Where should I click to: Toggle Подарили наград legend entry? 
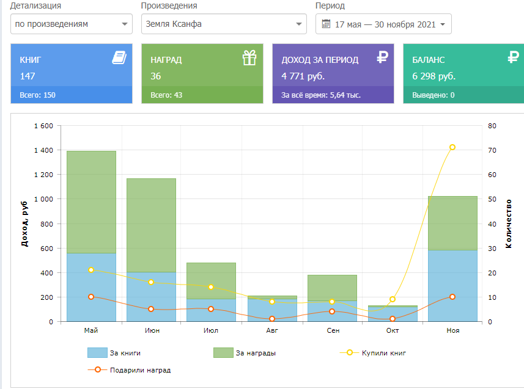(129, 370)
